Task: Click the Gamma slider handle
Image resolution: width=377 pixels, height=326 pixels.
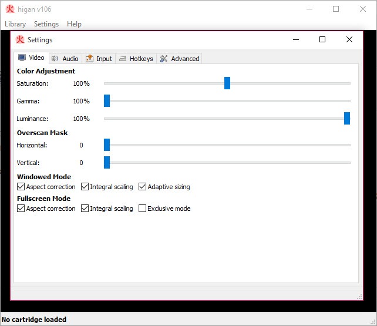Action: tap(107, 100)
